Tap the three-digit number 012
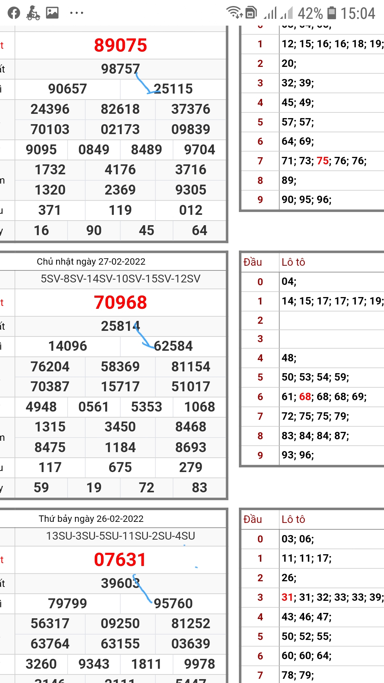The width and height of the screenshot is (384, 683). pos(191,210)
